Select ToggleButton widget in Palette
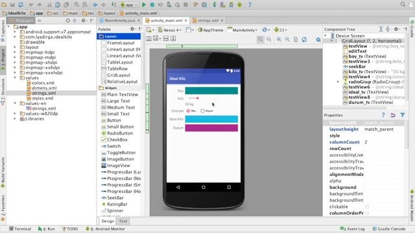The width and height of the screenshot is (415, 233). tap(121, 153)
